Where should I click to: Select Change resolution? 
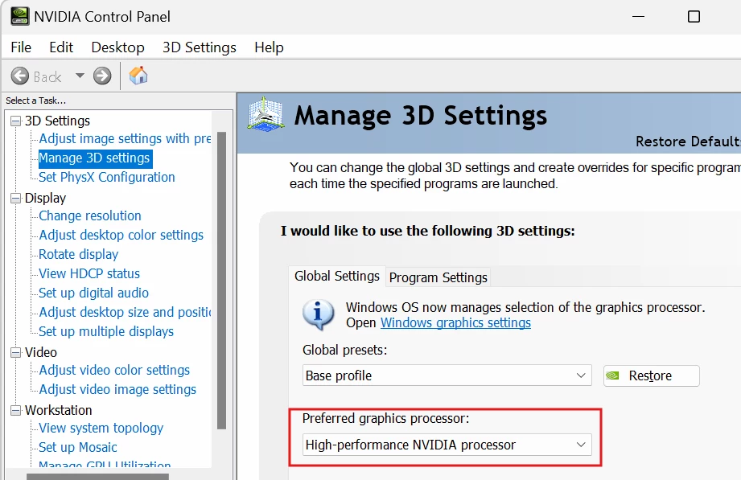(90, 215)
